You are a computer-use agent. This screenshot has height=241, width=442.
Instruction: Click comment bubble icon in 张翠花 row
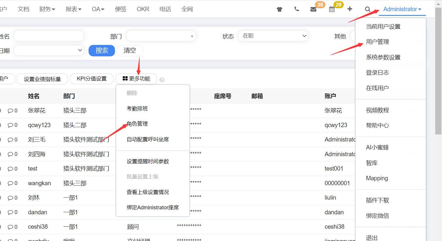pyautogui.click(x=11, y=111)
